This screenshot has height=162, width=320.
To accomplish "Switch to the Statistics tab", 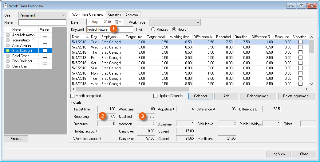I will pos(114,15).
